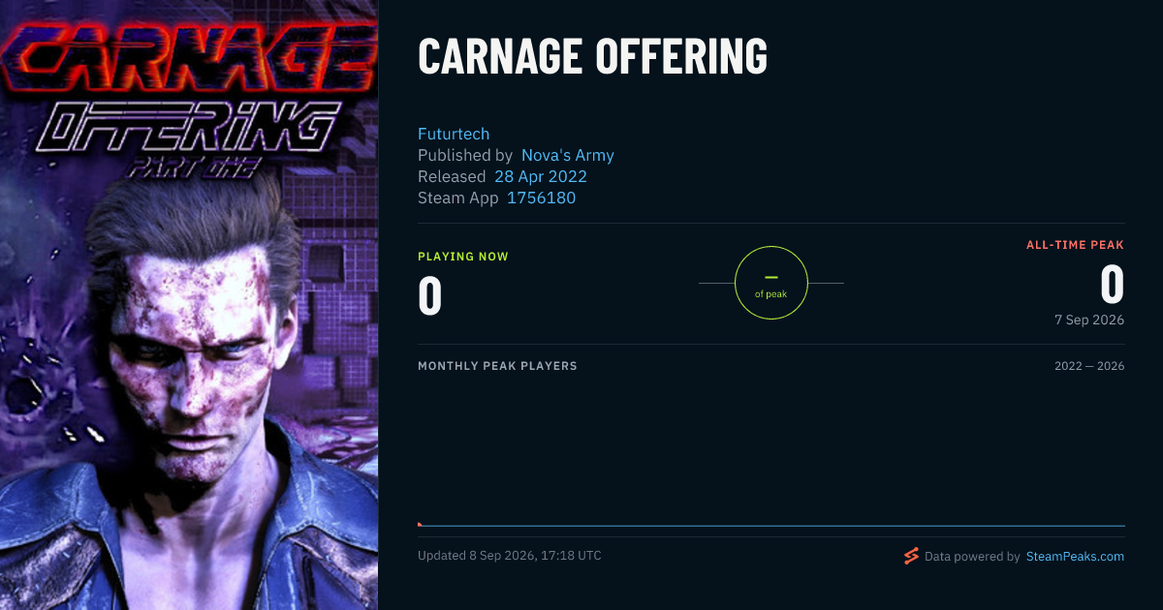1163x610 pixels.
Task: Click the percent of peak circle
Action: 771,283
